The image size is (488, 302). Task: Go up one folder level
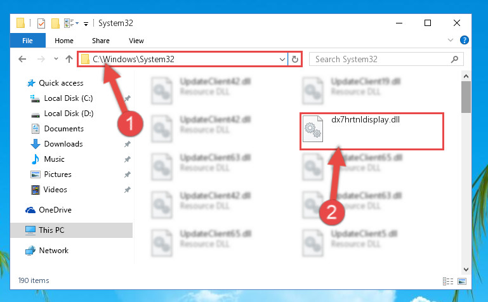(x=69, y=59)
